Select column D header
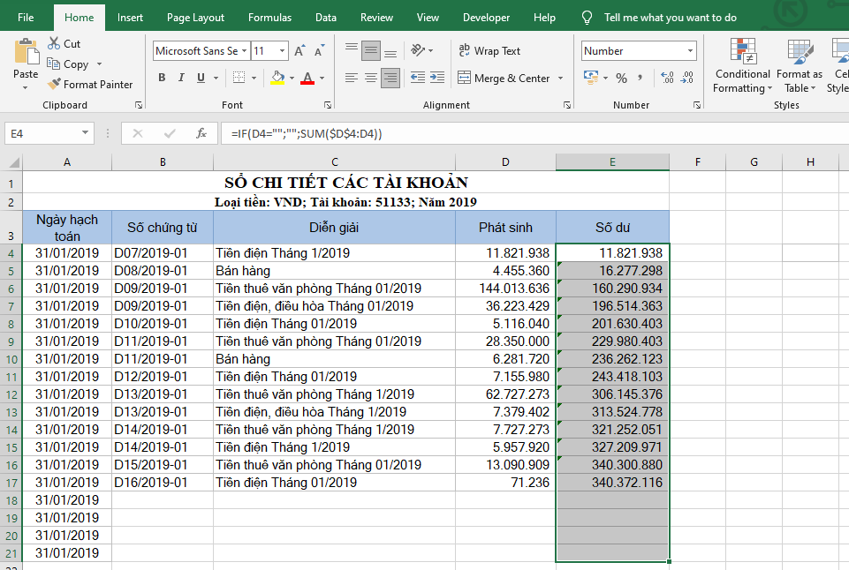 504,161
